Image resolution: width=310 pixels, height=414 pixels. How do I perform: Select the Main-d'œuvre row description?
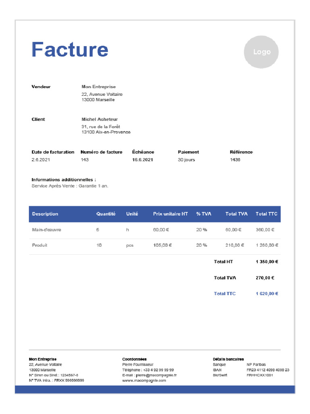pyautogui.click(x=46, y=230)
